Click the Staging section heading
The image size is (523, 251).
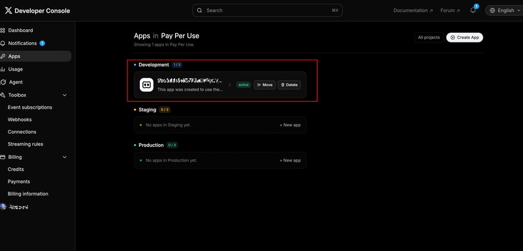pyautogui.click(x=147, y=109)
